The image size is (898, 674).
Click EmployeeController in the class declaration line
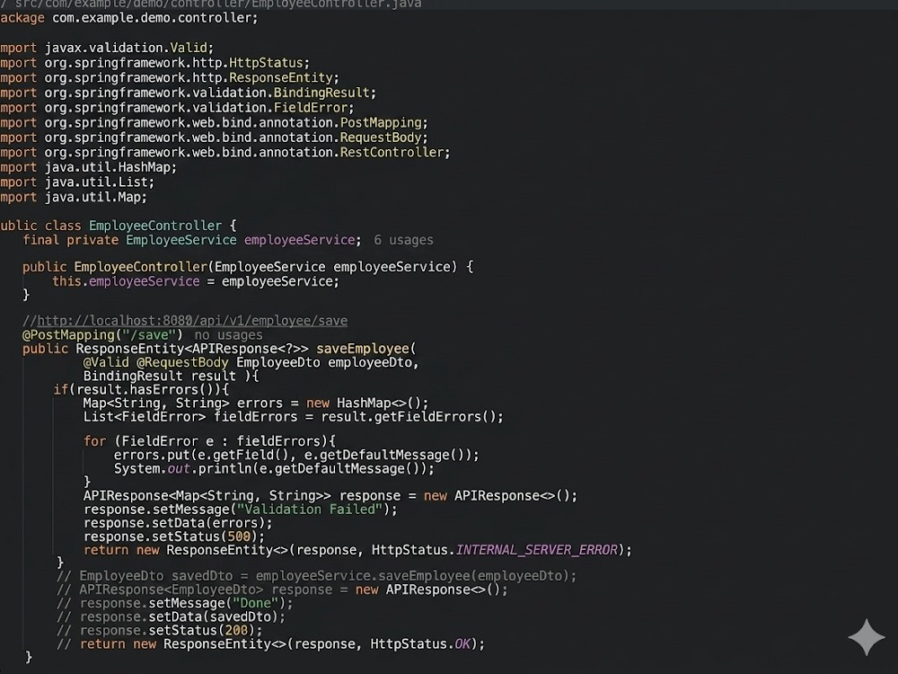click(x=155, y=226)
